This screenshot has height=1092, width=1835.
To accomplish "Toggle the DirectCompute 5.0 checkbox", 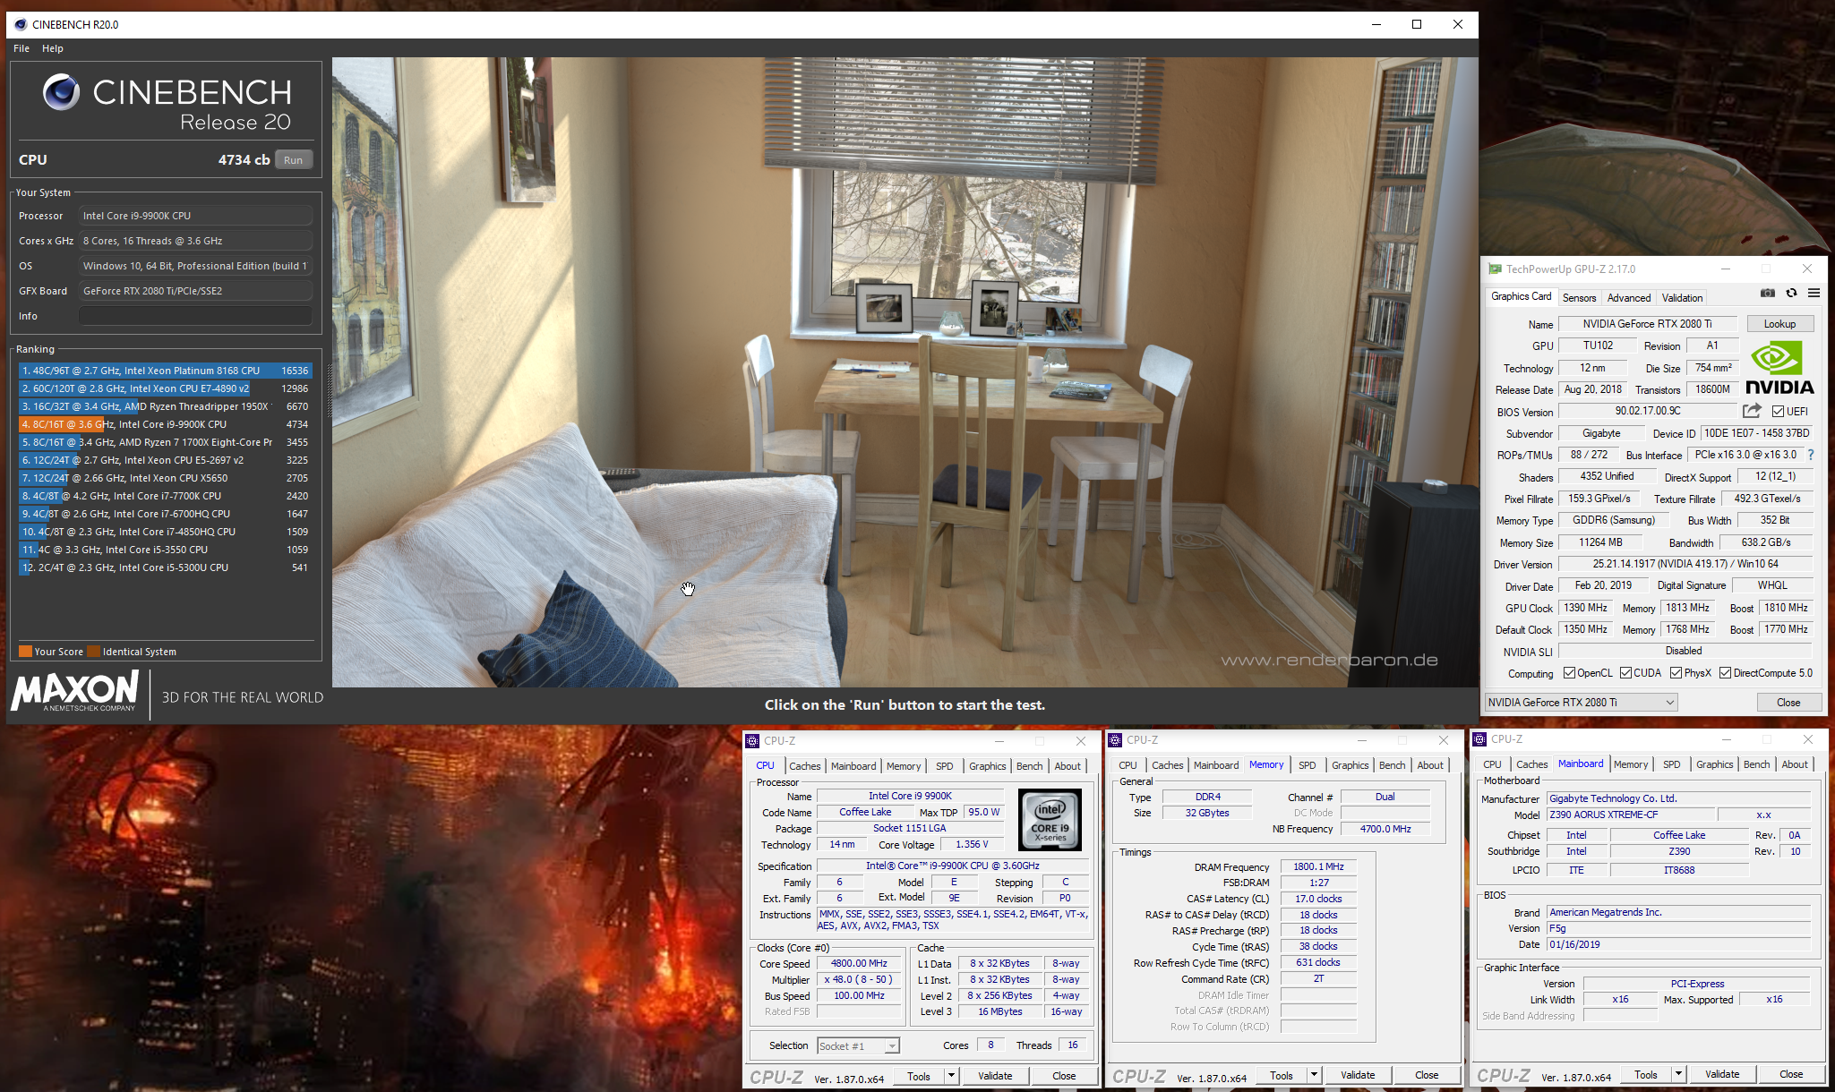I will click(x=1725, y=673).
